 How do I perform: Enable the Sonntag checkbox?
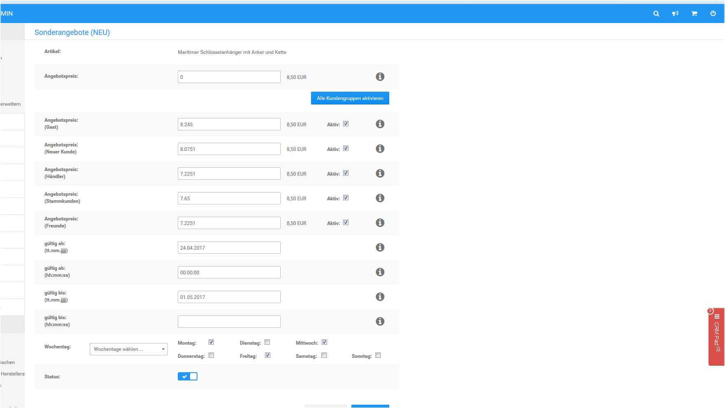coord(378,355)
